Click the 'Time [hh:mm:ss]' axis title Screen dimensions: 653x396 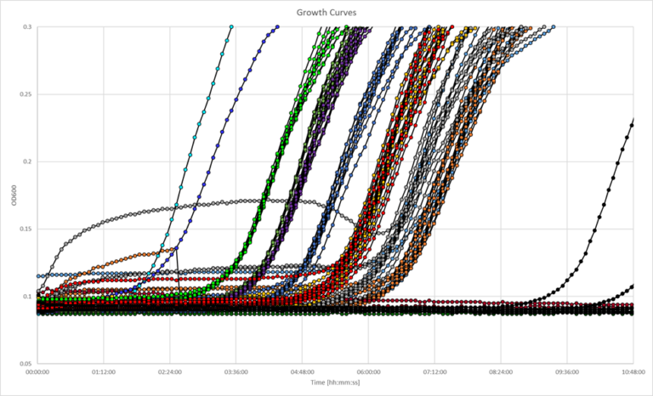[335, 382]
